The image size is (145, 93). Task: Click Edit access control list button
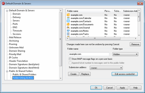click(125, 74)
